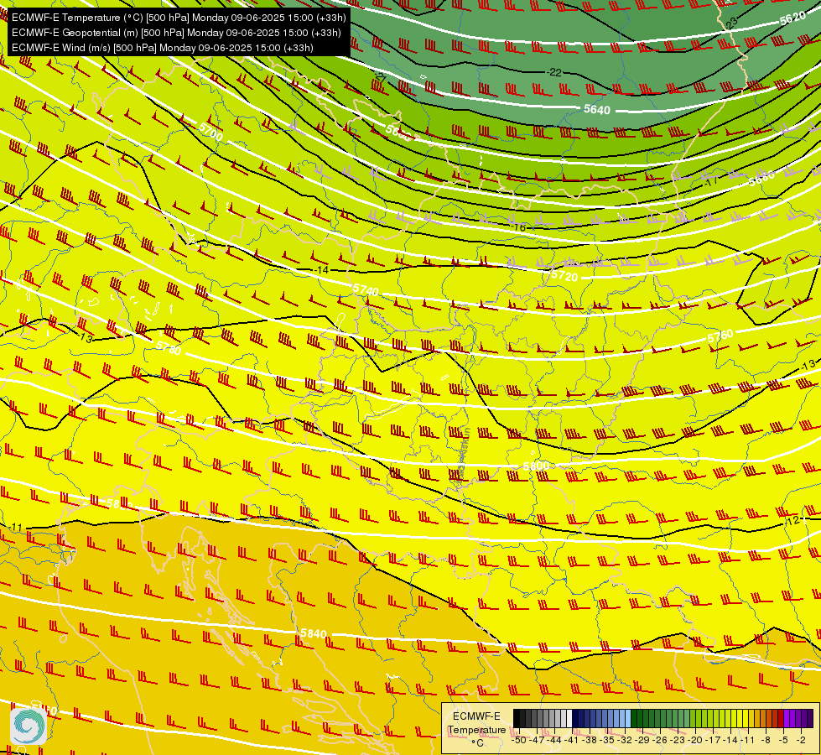This screenshot has height=755, width=821.
Task: Click the -14 isotherm label
Action: (x=321, y=270)
